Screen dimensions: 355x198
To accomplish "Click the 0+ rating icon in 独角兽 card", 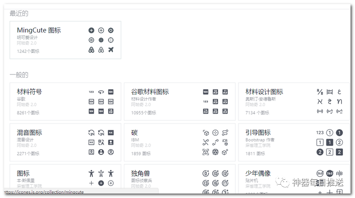I will click(205, 173).
